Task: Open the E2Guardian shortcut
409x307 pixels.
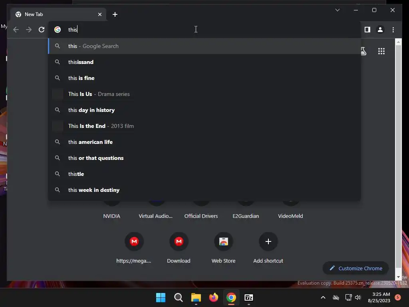Action: click(x=246, y=216)
